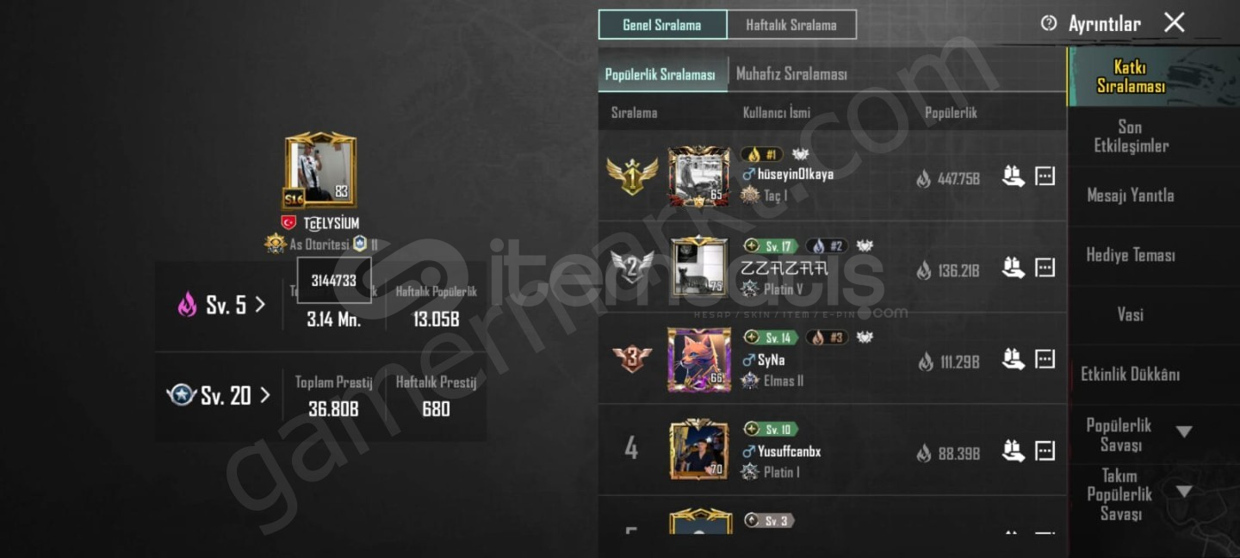Open the message icon in Yusuffcanbx's row
The image size is (1240, 558).
pyautogui.click(x=1045, y=450)
